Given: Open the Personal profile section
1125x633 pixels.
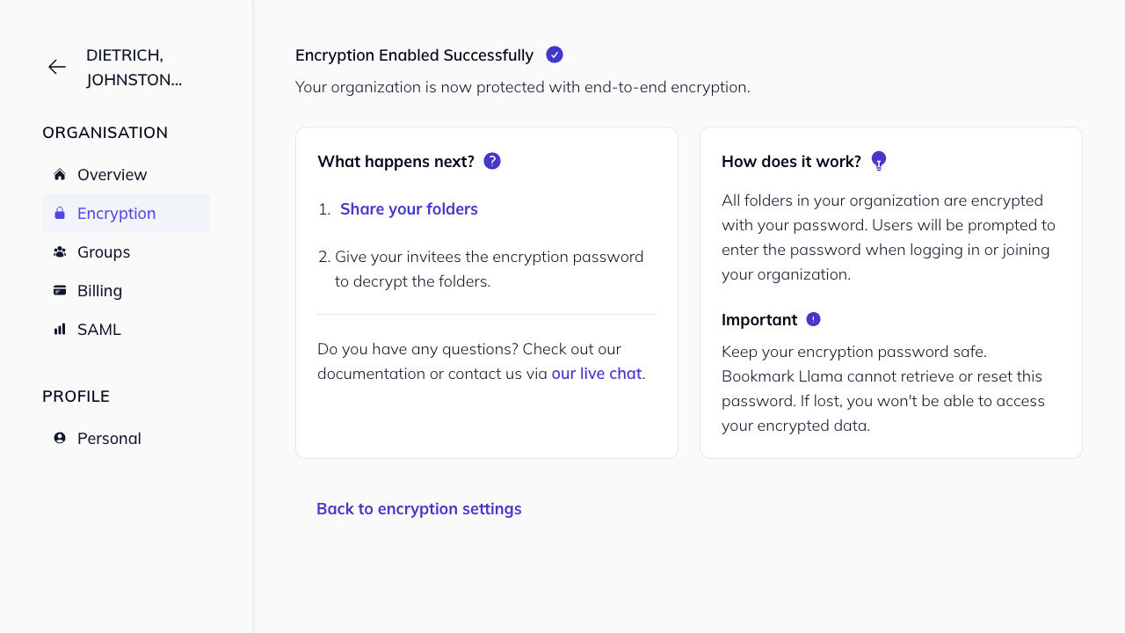Looking at the screenshot, I should click(109, 438).
